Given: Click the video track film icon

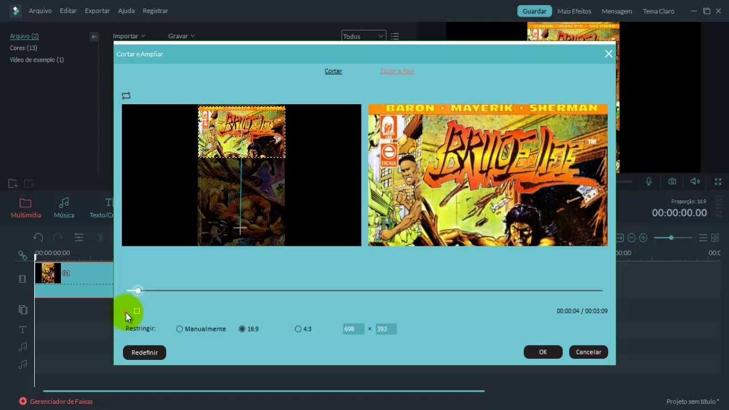Looking at the screenshot, I should (22, 279).
